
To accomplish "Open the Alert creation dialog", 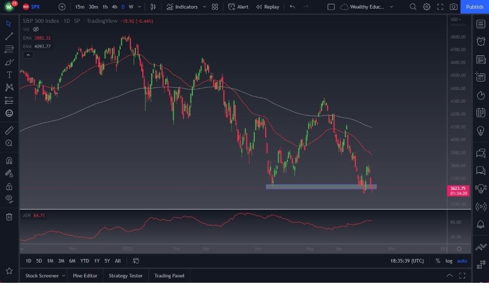I will 238,7.
